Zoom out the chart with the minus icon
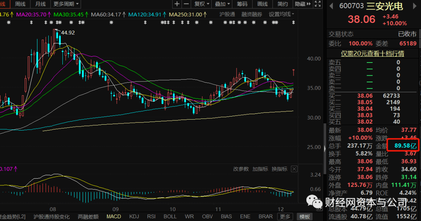 (186, 4)
